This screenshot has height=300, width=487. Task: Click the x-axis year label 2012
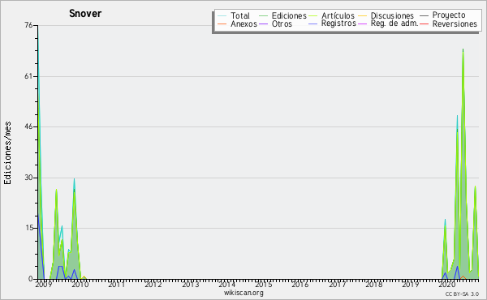pyautogui.click(x=153, y=284)
